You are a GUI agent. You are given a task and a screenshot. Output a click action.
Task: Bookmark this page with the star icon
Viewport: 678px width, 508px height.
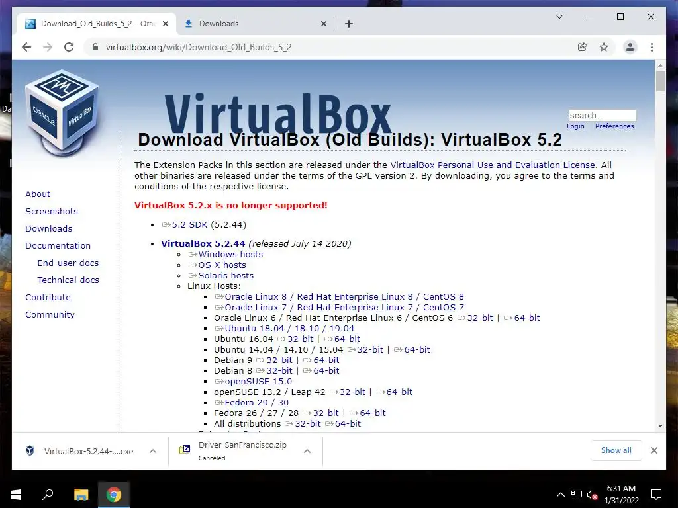604,47
